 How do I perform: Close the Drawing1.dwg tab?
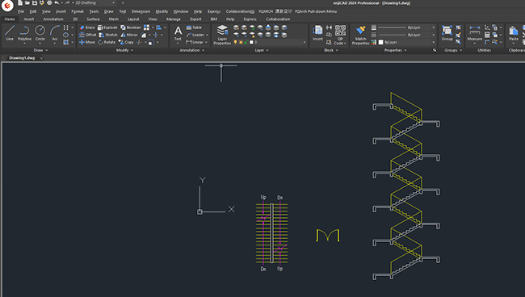pos(41,58)
